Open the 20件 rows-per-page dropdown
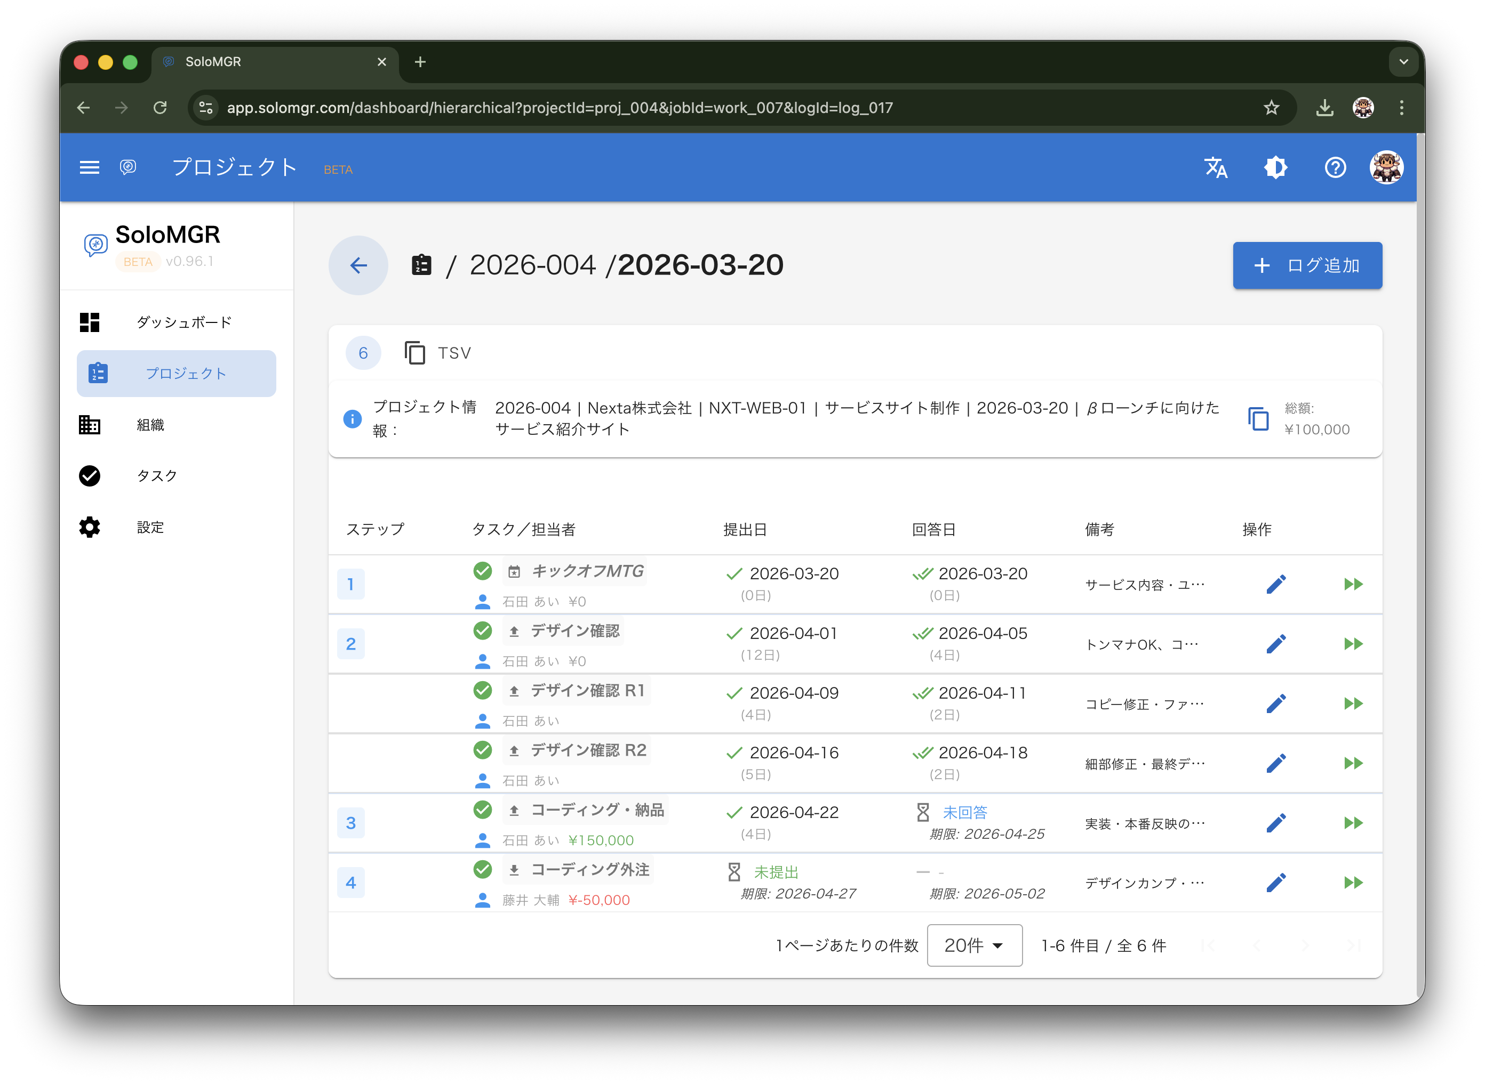Screen dimensions: 1485x1084 click(x=974, y=945)
